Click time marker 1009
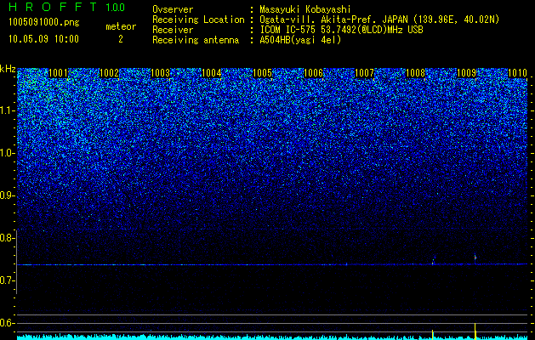Image resolution: width=535 pixels, height=340 pixels. pos(466,73)
